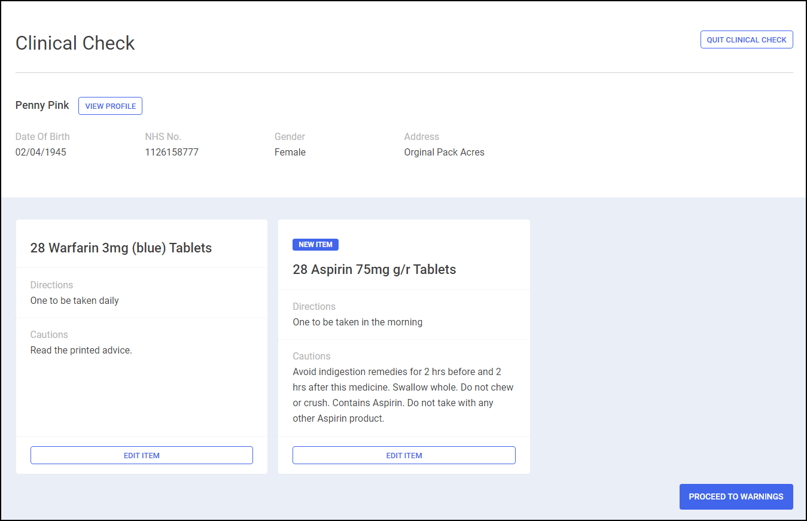Select the New Item badge on Aspirin card
The image size is (807, 521).
(315, 245)
